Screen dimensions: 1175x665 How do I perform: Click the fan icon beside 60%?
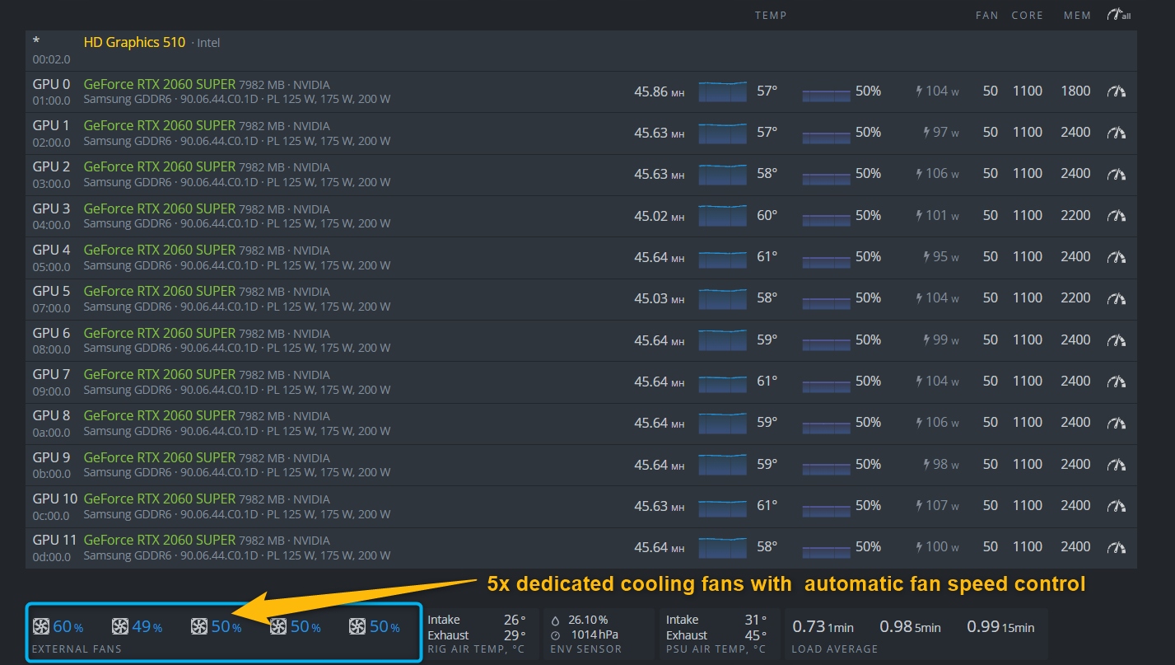tap(41, 627)
